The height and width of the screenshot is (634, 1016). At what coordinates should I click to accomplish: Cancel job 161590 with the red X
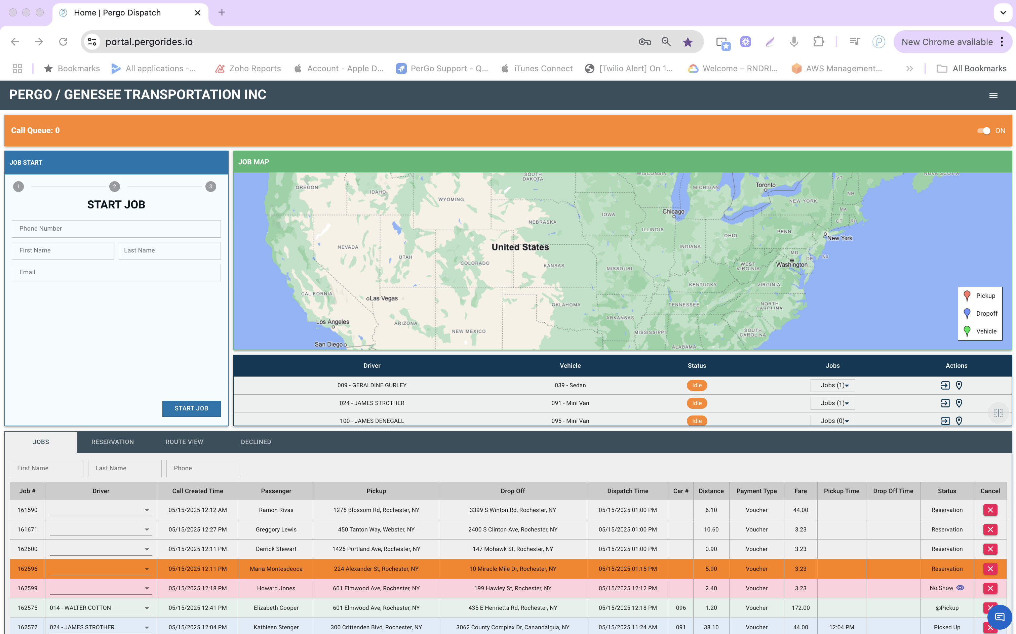tap(990, 510)
